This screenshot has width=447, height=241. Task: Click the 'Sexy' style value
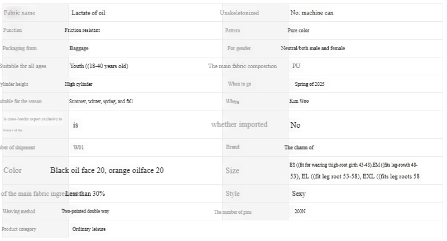pos(299,194)
